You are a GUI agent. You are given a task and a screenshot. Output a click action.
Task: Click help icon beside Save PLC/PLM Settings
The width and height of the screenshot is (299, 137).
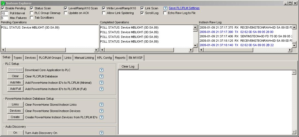[x=165, y=8]
